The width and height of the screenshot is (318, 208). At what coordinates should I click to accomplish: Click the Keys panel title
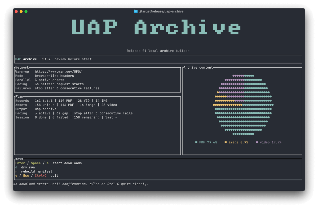(x=19, y=159)
